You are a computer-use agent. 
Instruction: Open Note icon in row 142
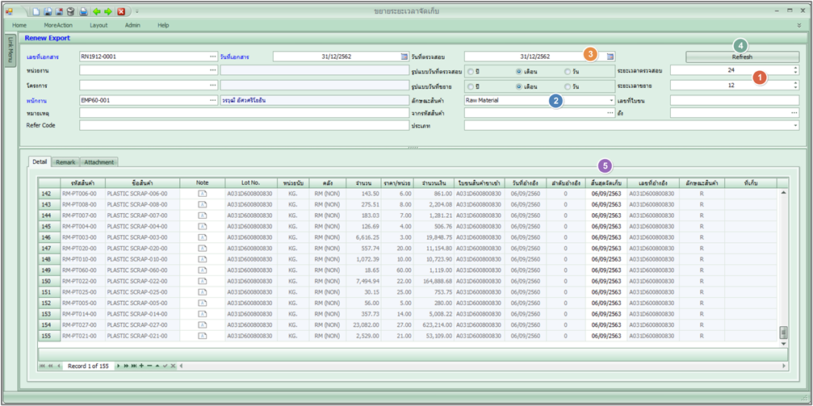coord(202,195)
